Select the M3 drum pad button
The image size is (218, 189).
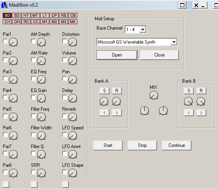pyautogui.click(x=63, y=22)
